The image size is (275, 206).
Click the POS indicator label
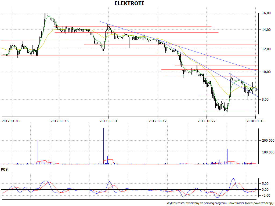4,170
